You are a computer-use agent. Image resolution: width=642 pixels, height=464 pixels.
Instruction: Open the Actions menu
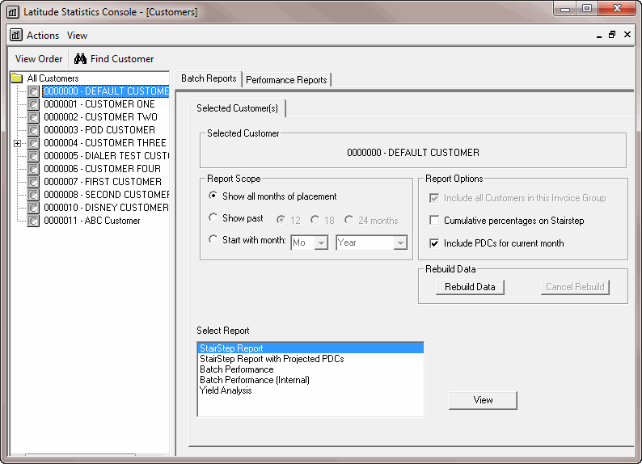(x=43, y=36)
